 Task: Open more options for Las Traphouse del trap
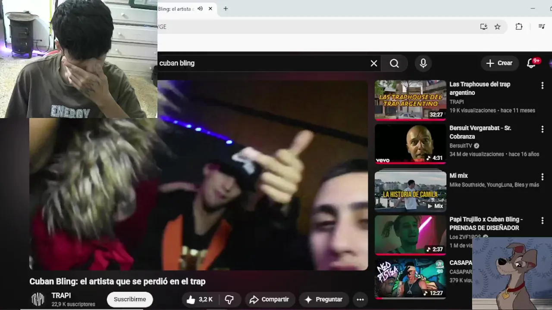point(543,86)
